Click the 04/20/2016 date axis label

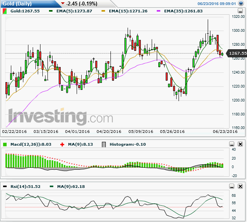coord(109,131)
